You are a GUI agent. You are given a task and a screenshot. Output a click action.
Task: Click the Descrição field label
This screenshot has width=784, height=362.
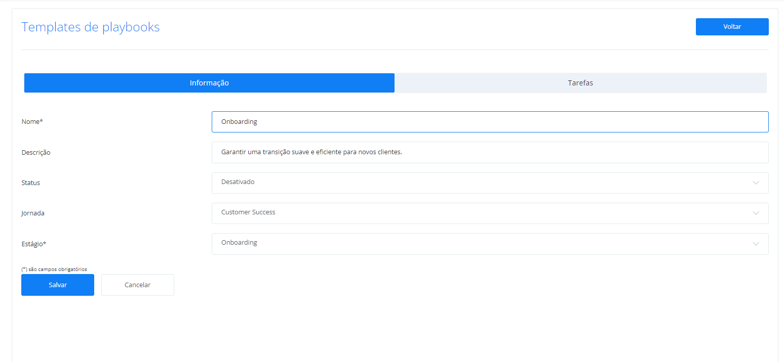(36, 153)
